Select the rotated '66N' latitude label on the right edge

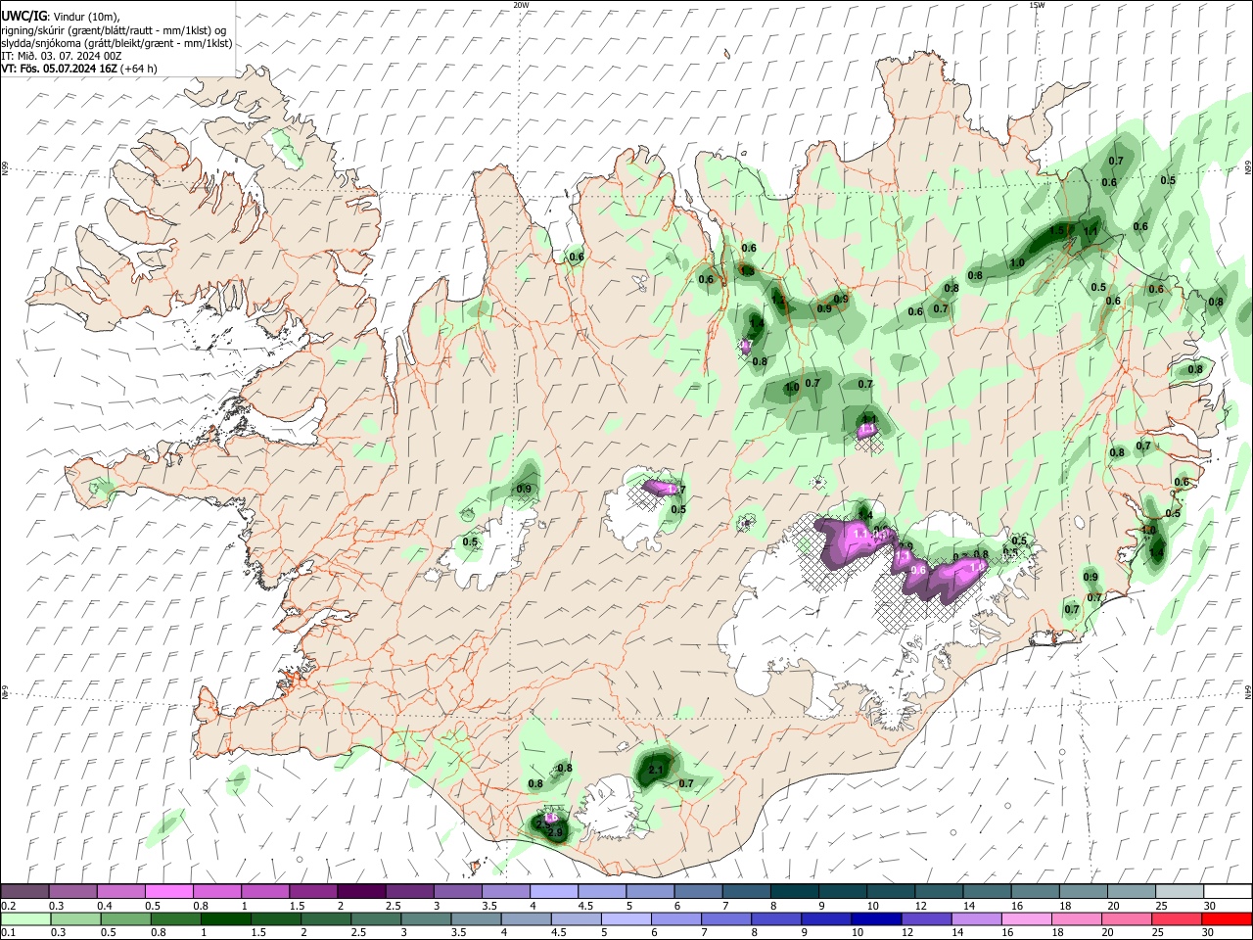pos(1248,169)
